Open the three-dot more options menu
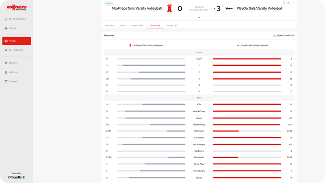The width and height of the screenshot is (325, 183). tap(293, 3)
